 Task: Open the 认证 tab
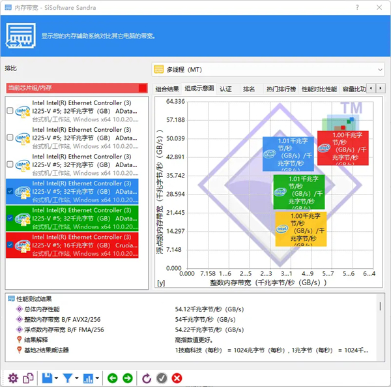coord(225,89)
